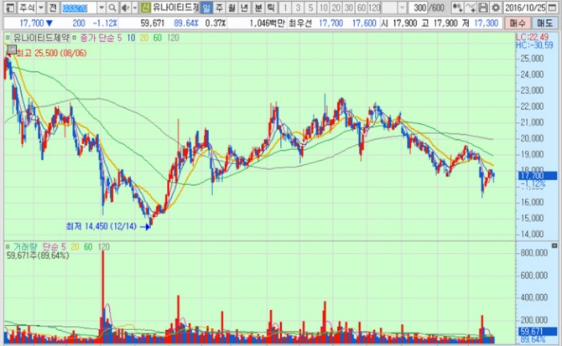Click the LC:22.49 indicator text
This screenshot has height=346, width=562.
533,37
